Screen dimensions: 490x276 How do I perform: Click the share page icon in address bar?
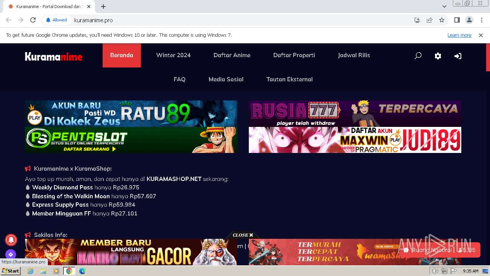pyautogui.click(x=430, y=20)
